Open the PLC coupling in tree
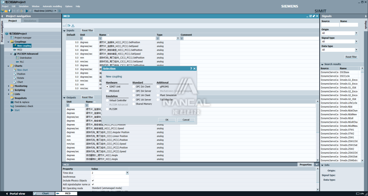The width and height of the screenshot is (368, 196). pyautogui.click(x=22, y=62)
